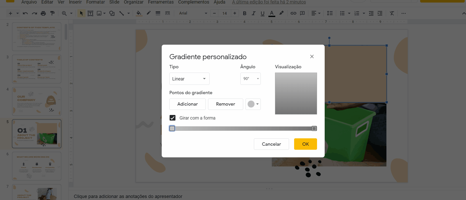The width and height of the screenshot is (466, 200).
Task: Open the Editar menu
Action: click(47, 2)
